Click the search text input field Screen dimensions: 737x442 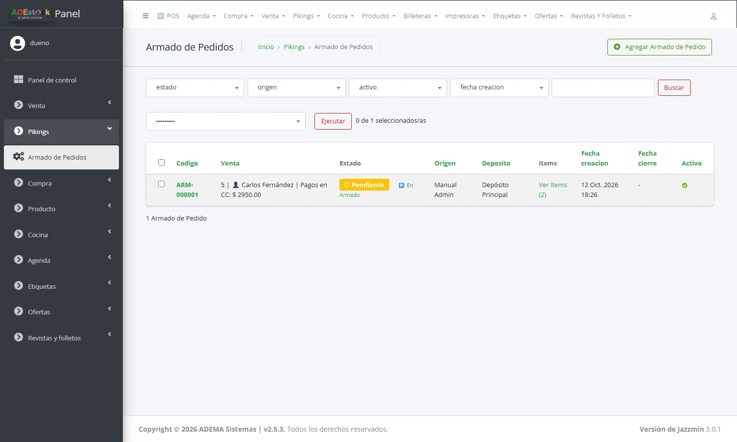click(603, 88)
